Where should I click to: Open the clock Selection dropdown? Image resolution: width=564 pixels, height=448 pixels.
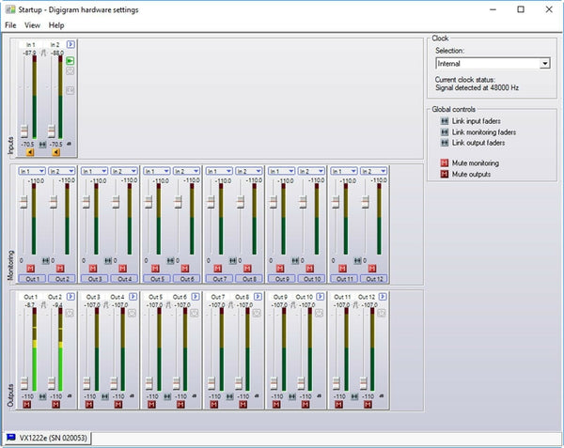tap(544, 64)
